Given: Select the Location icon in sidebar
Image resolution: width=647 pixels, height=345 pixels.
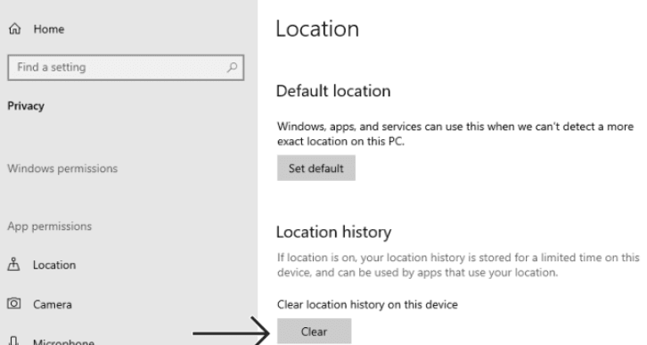Looking at the screenshot, I should click(13, 264).
